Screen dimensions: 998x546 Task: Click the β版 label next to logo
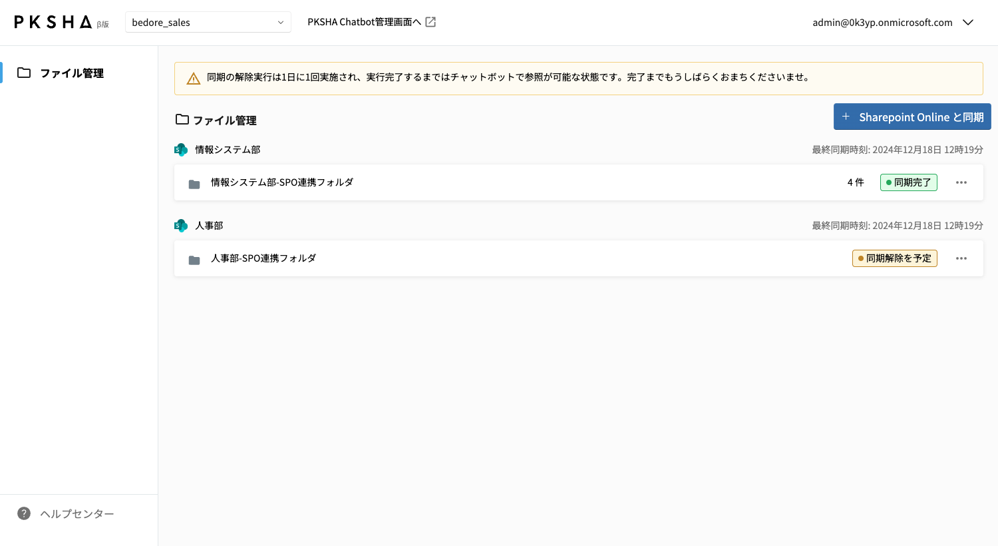102,25
